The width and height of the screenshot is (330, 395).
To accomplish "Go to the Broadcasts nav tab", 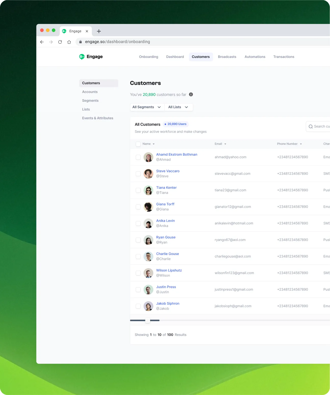I will (x=227, y=57).
